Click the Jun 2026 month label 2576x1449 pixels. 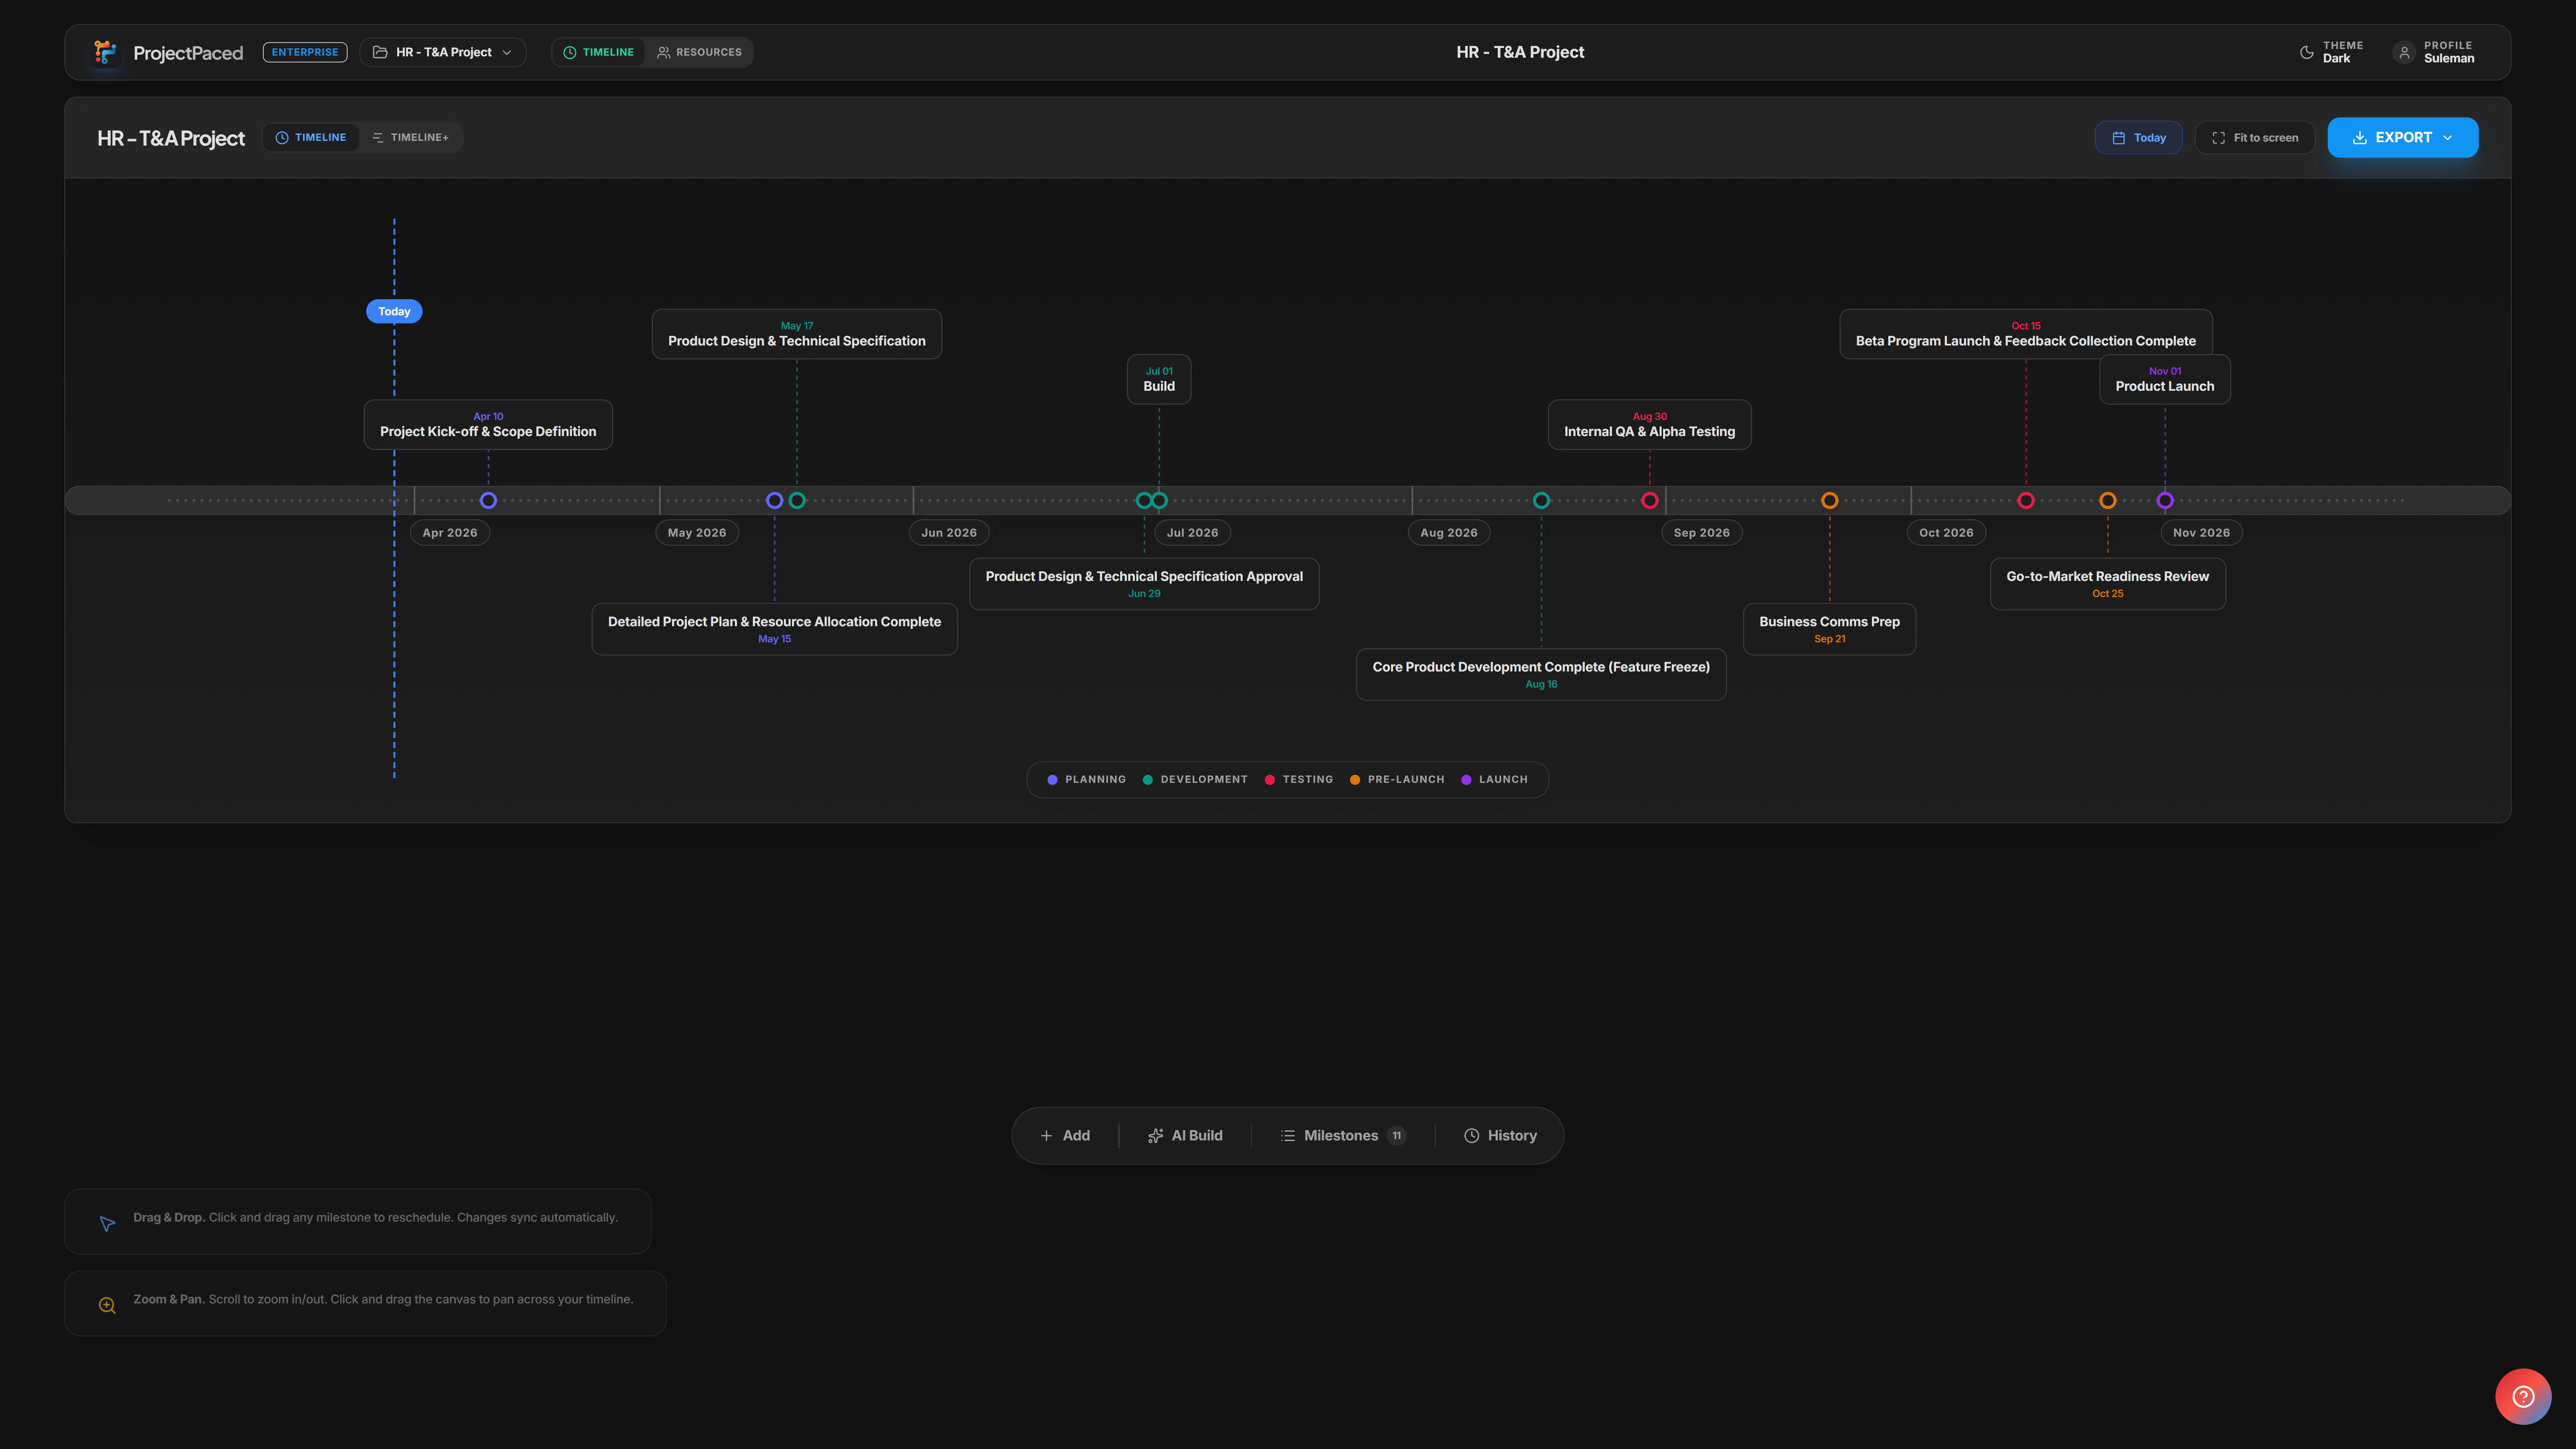(x=949, y=533)
